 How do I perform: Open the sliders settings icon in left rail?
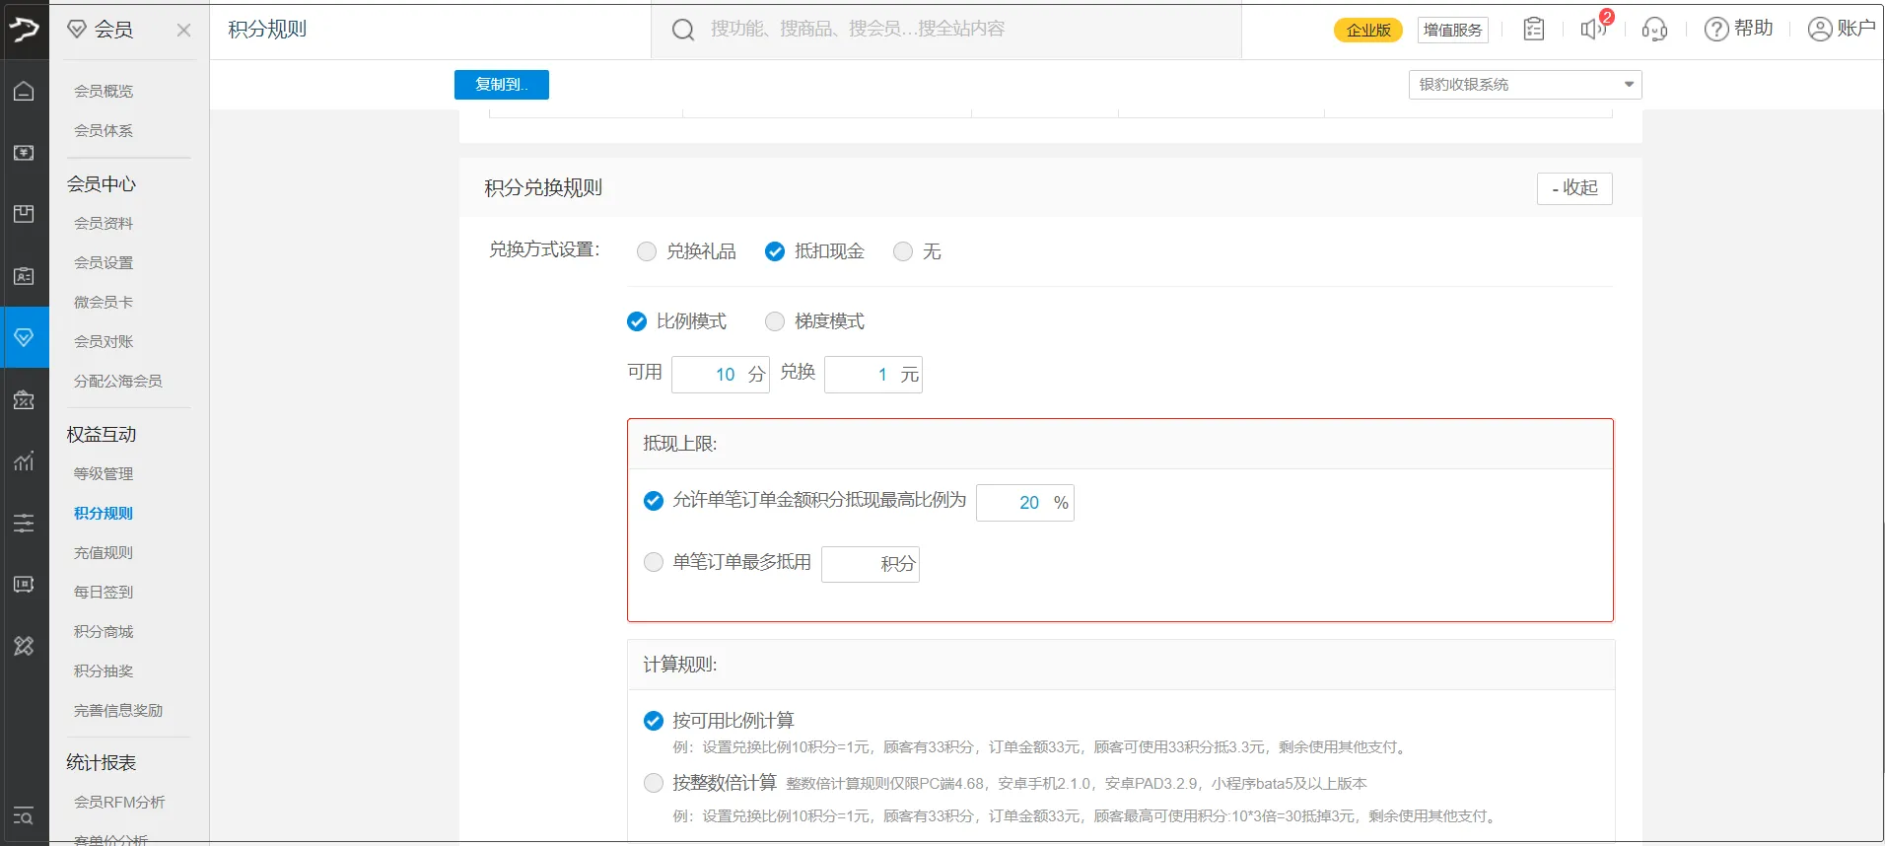(x=24, y=523)
